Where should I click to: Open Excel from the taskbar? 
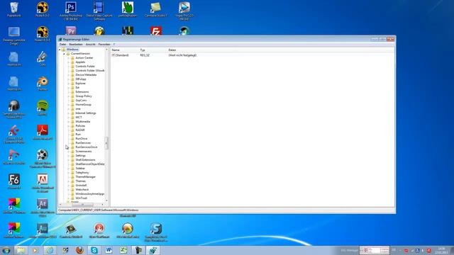coord(123,250)
